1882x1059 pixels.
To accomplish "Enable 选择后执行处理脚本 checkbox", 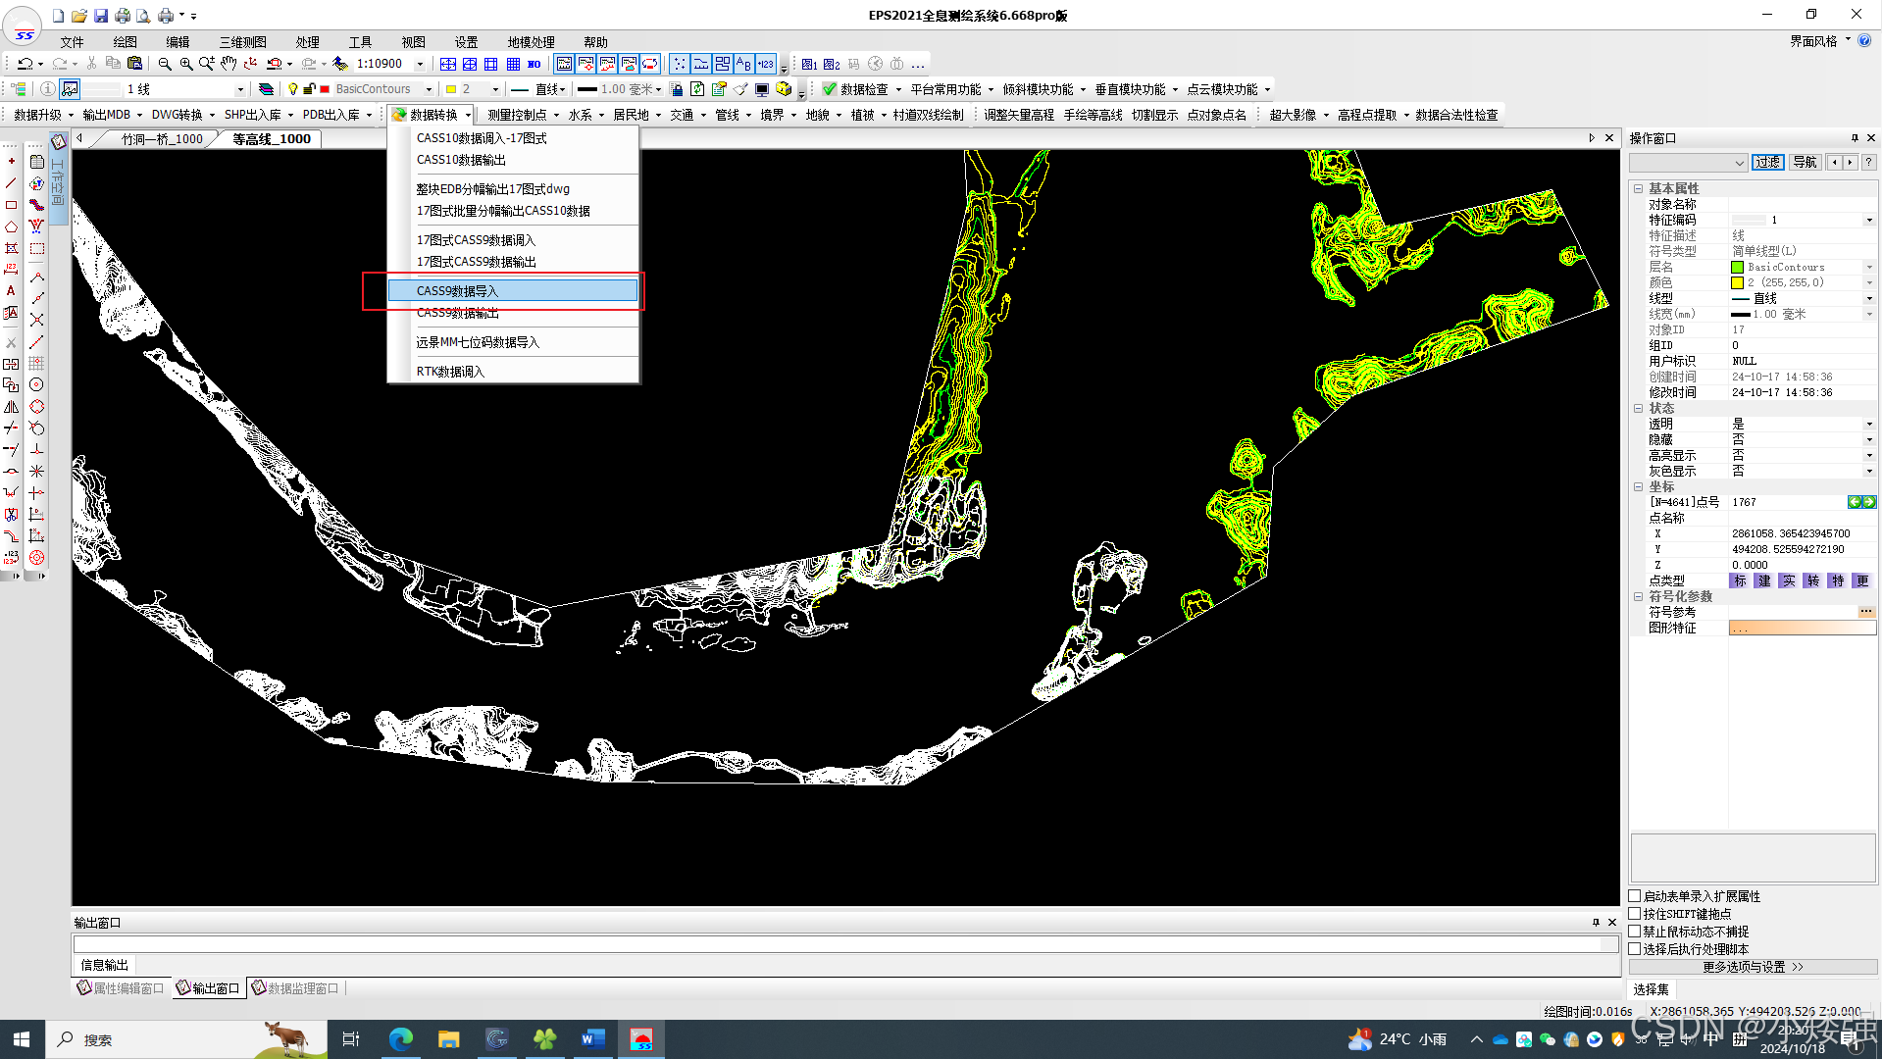I will [1635, 949].
